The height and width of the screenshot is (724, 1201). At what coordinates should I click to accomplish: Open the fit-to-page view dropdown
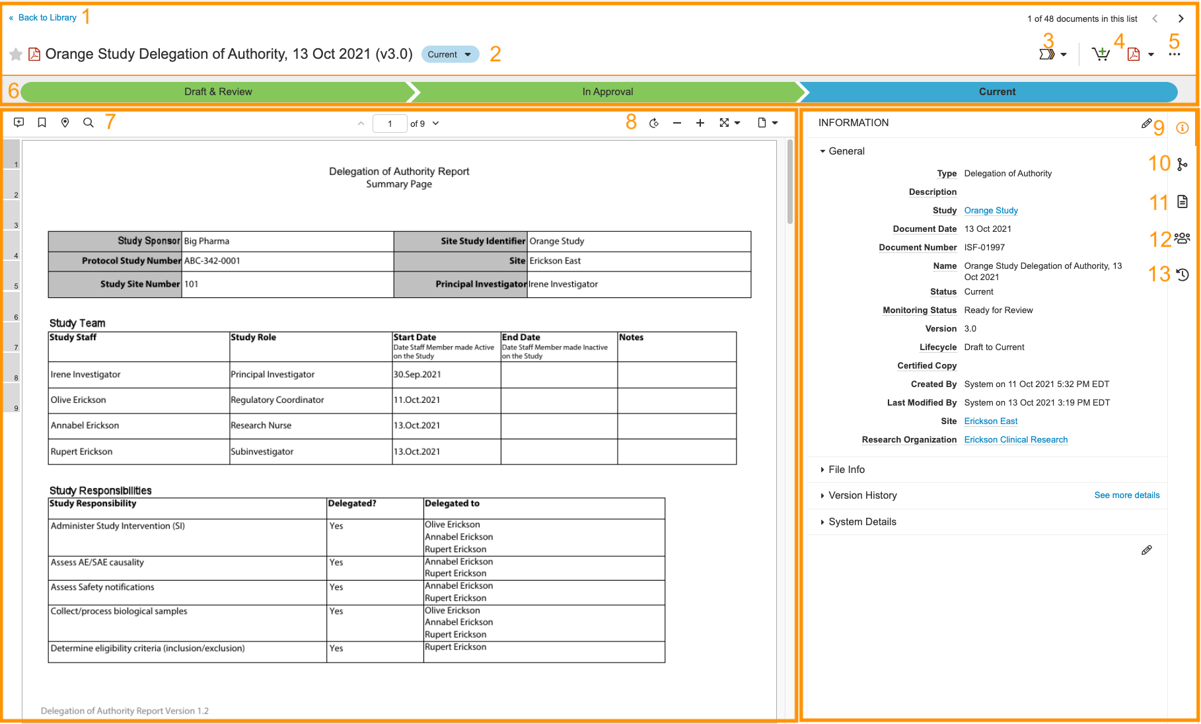(x=729, y=123)
